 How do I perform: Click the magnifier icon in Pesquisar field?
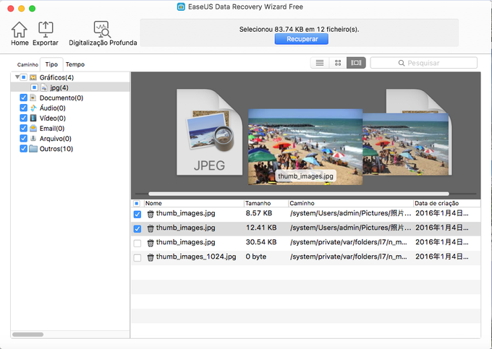(402, 63)
